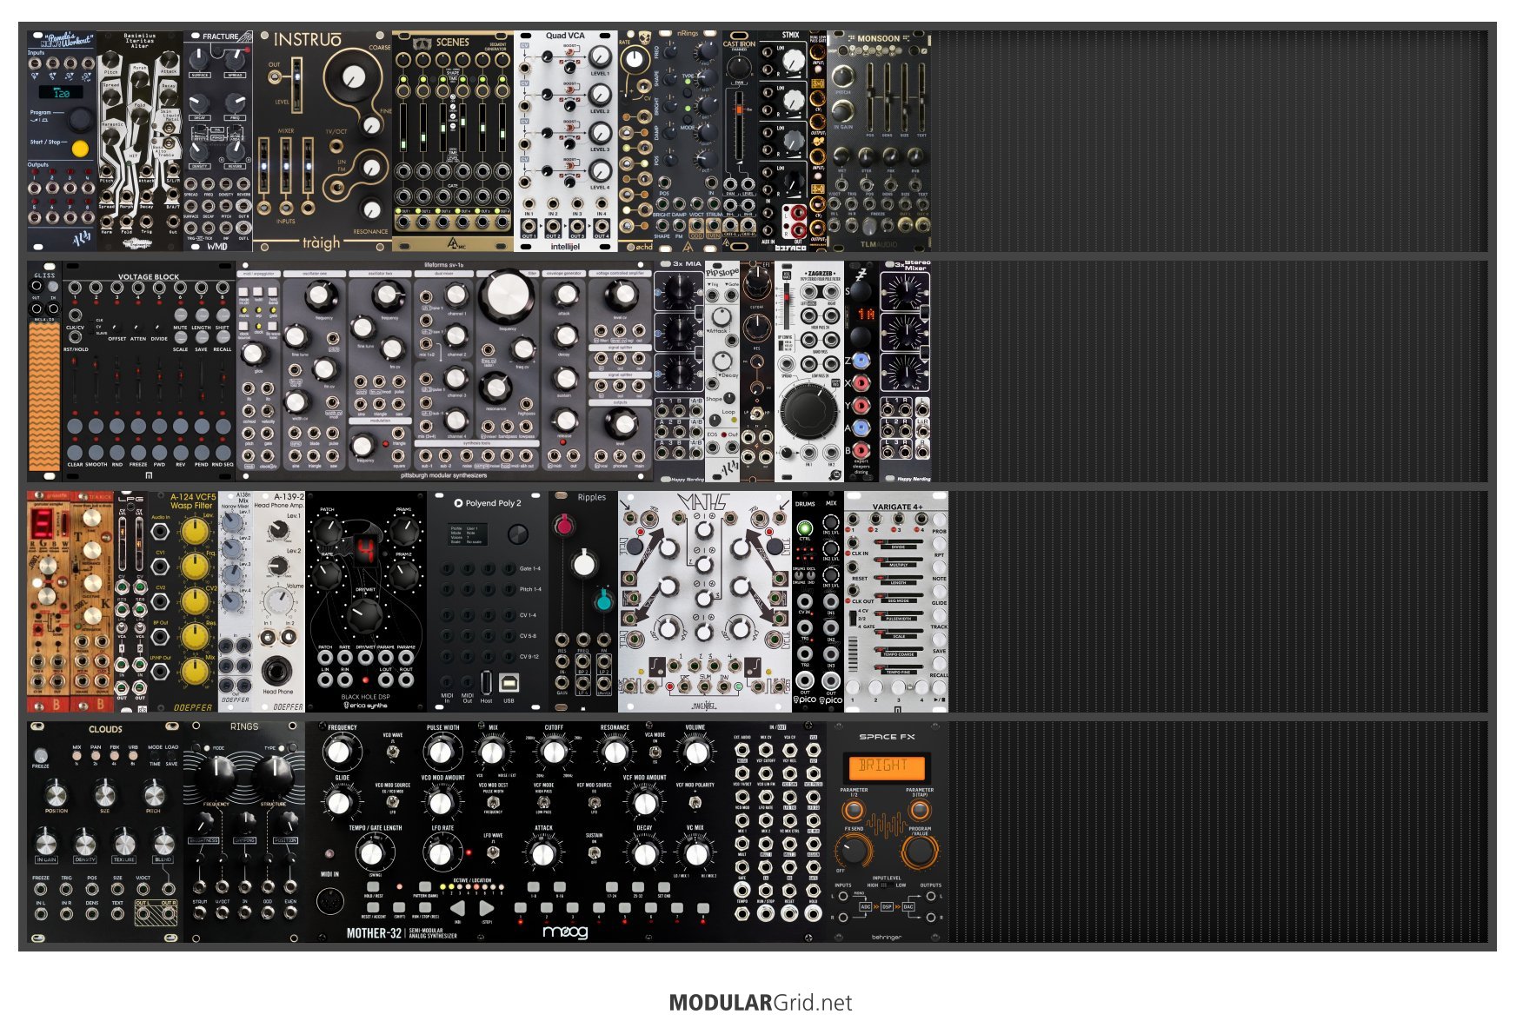Click the Wasp Filter Frq. yellow knob
1523x1021 pixels.
click(195, 566)
